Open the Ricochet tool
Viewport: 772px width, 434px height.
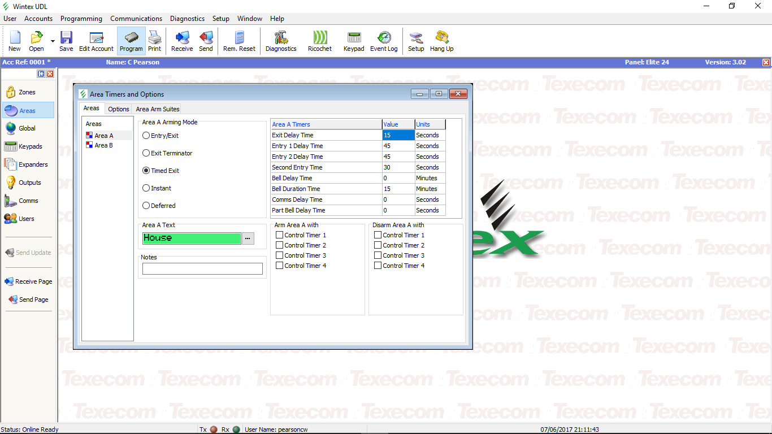tap(320, 41)
